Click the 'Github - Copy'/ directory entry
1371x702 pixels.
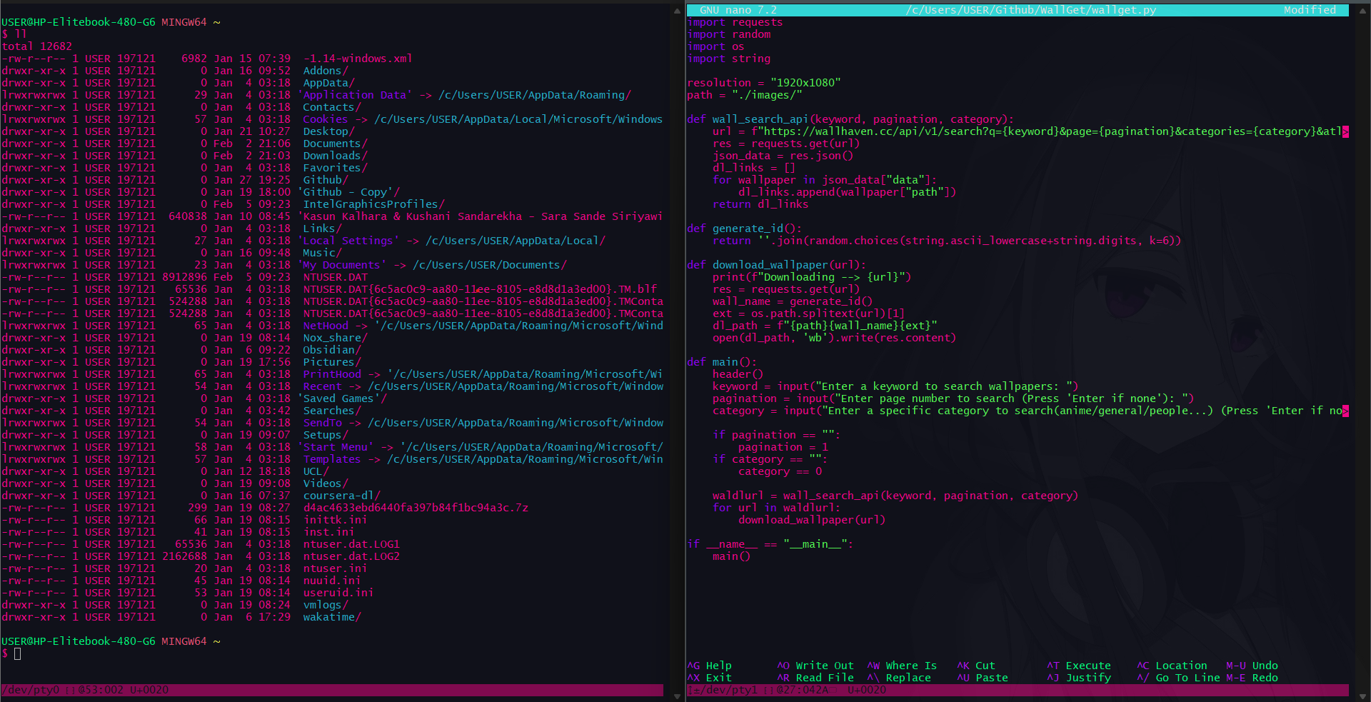pos(349,192)
